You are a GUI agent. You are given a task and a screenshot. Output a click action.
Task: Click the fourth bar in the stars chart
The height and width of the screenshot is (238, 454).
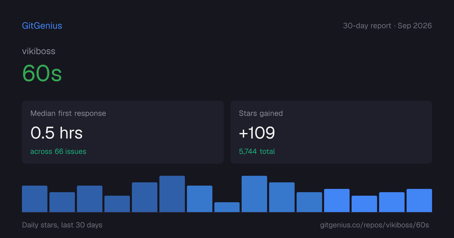pyautogui.click(x=117, y=204)
